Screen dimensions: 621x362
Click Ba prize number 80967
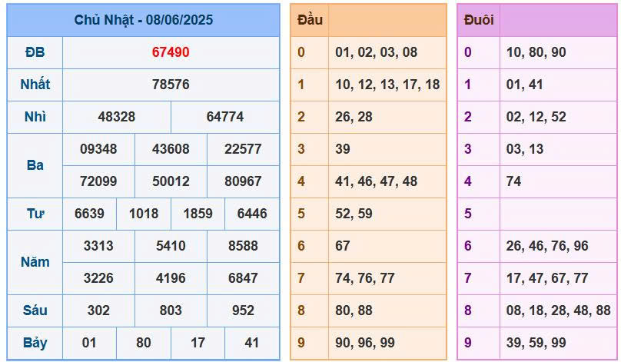[243, 181]
